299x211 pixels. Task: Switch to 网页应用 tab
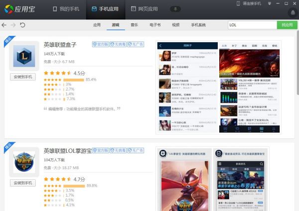144,9
